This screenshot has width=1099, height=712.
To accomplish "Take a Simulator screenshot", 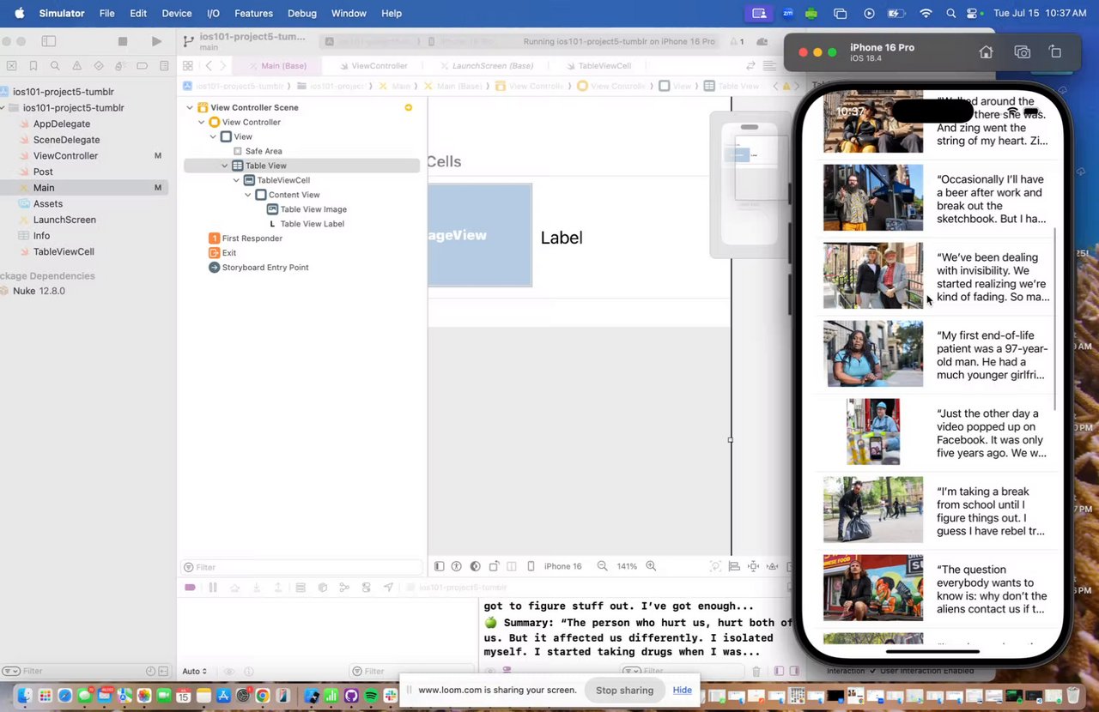I will pyautogui.click(x=1022, y=52).
